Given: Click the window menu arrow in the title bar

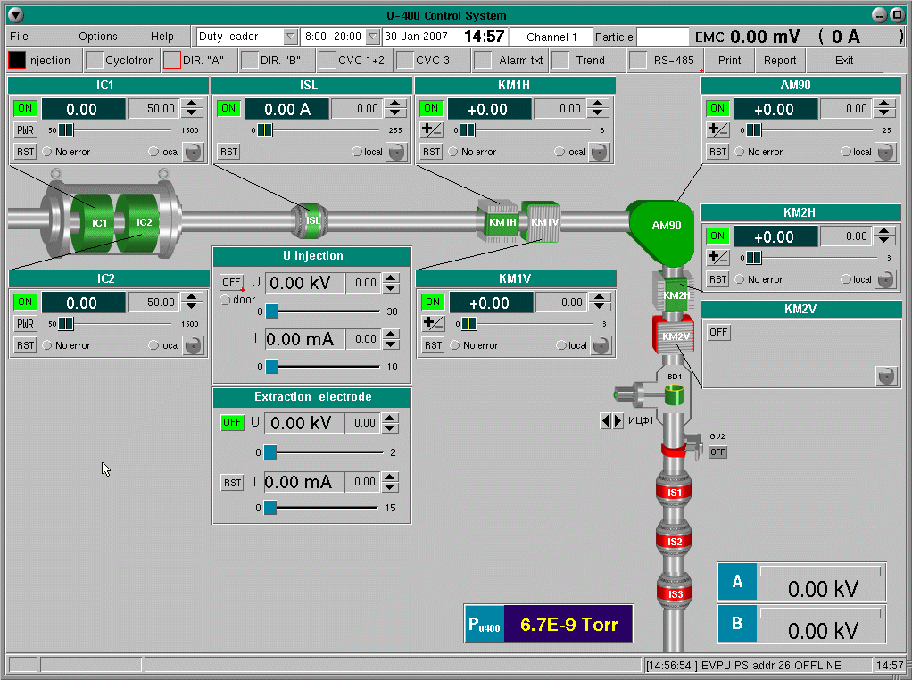Looking at the screenshot, I should click(x=15, y=15).
